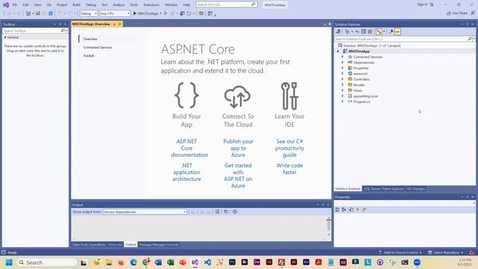
Task: Click Add to Source Control in status bar
Action: (x=400, y=253)
